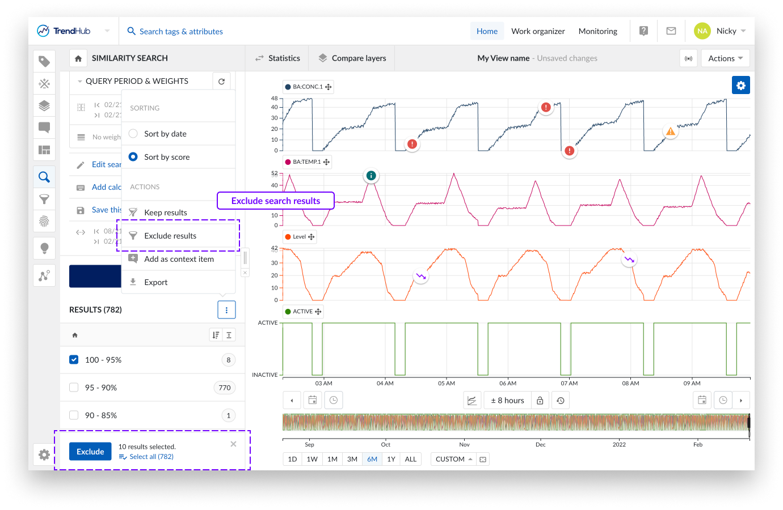Open the fingerprint sidebar icon
Viewport: 783px width, 510px height.
[44, 221]
